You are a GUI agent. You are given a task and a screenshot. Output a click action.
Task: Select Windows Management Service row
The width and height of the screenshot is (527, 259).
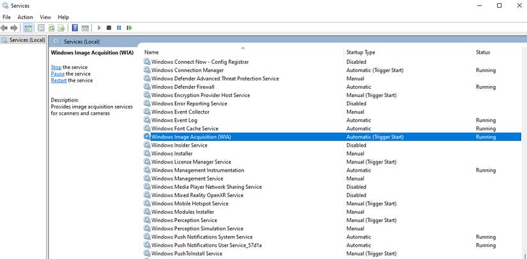coord(332,179)
